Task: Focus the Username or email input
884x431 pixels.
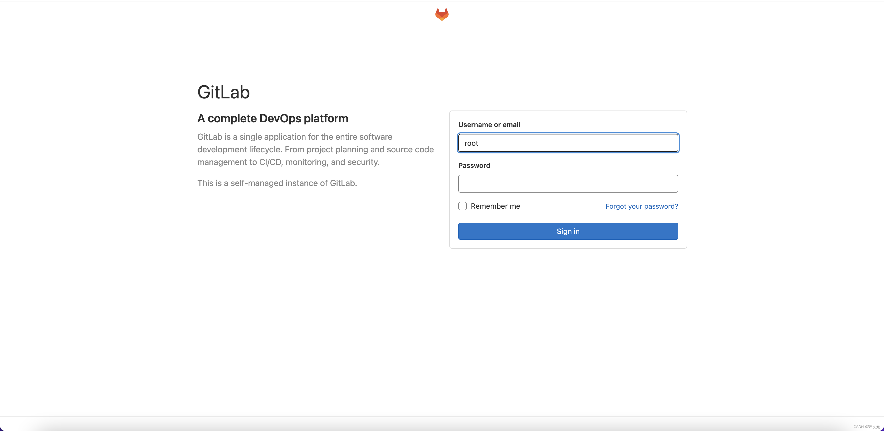Action: [567, 143]
